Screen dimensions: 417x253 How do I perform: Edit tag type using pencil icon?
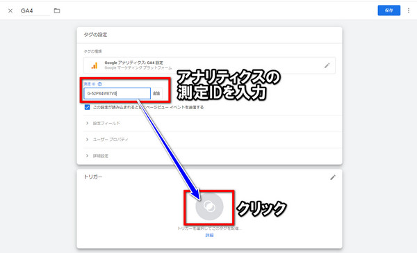[327, 65]
